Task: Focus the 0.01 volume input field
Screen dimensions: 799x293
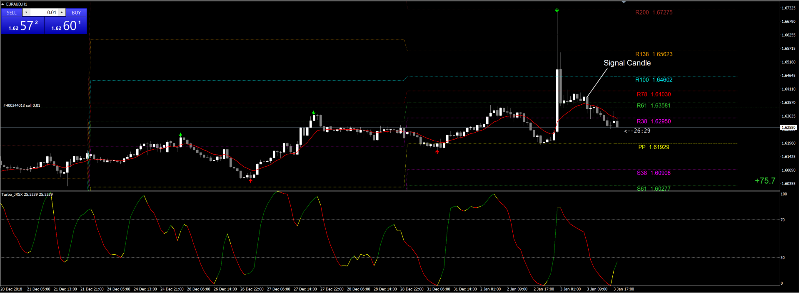Action: pyautogui.click(x=44, y=12)
